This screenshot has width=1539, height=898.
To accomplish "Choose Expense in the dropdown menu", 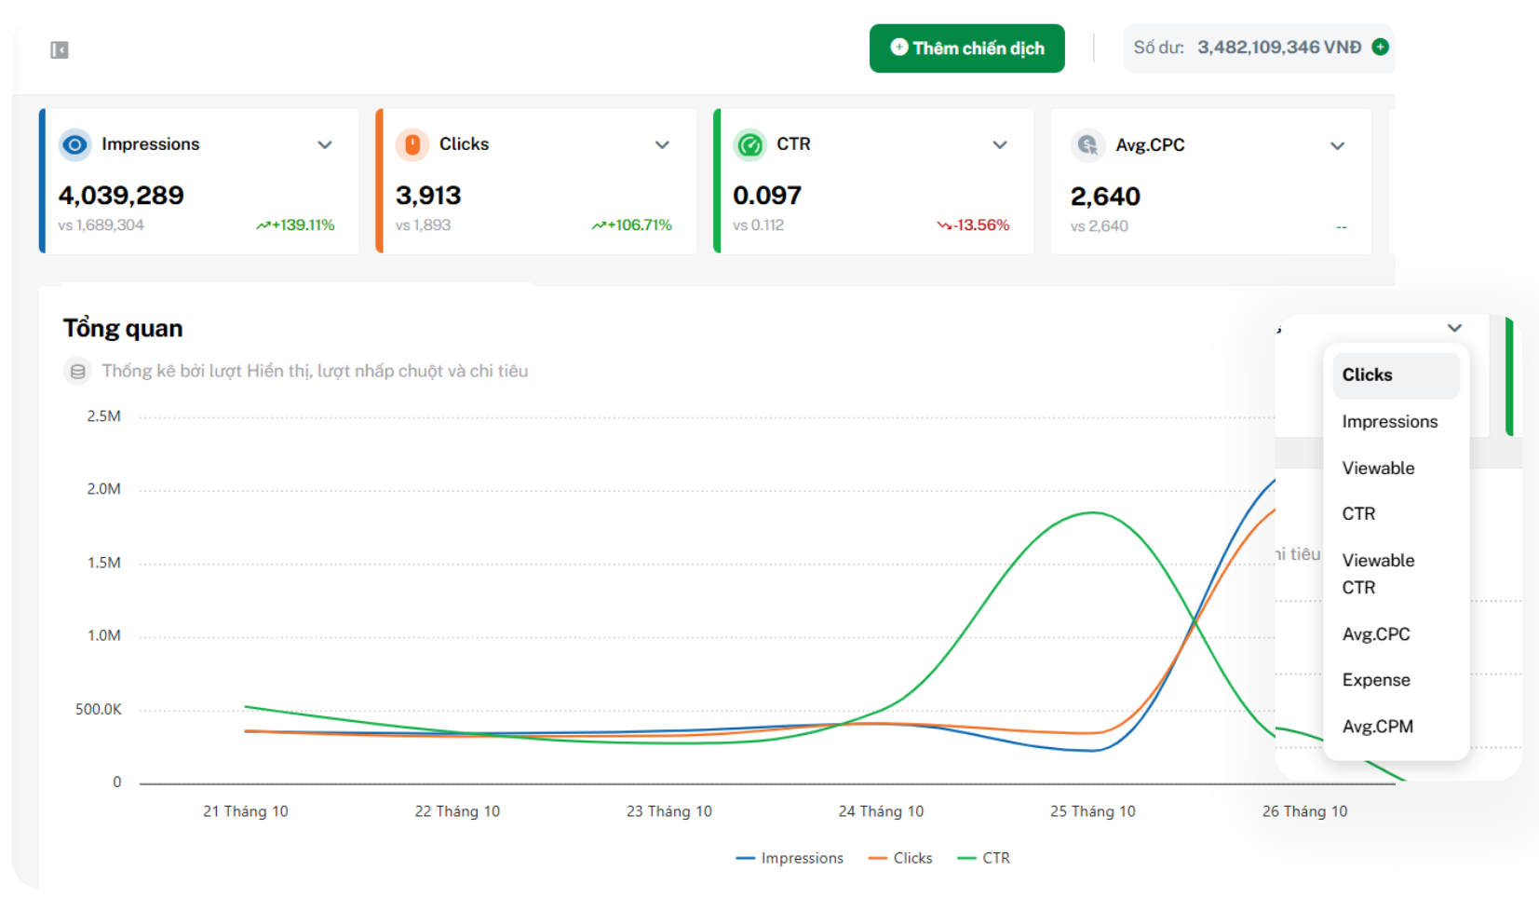I will (1376, 680).
